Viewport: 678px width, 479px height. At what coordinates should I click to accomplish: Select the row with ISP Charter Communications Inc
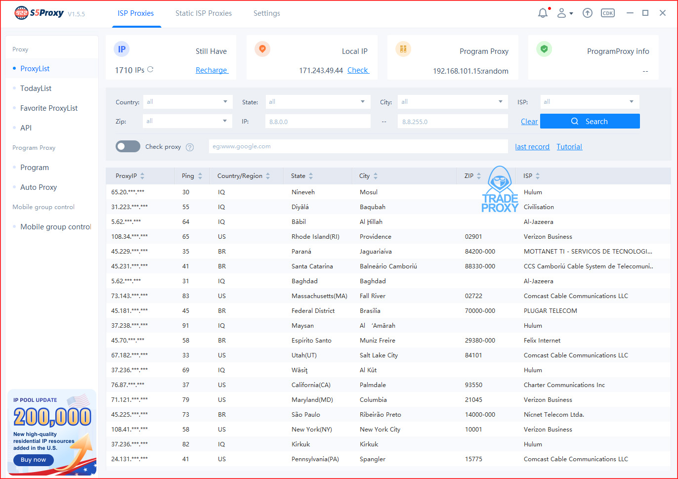[388, 385]
